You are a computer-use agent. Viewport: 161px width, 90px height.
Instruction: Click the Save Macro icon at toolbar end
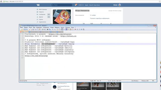point(84,29)
